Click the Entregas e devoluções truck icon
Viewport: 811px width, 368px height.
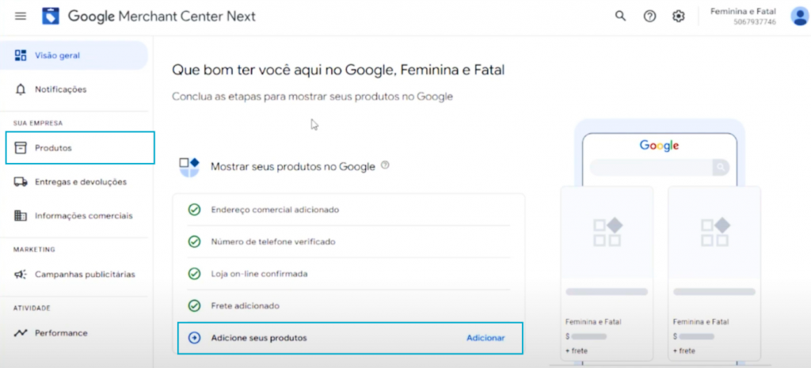(21, 182)
